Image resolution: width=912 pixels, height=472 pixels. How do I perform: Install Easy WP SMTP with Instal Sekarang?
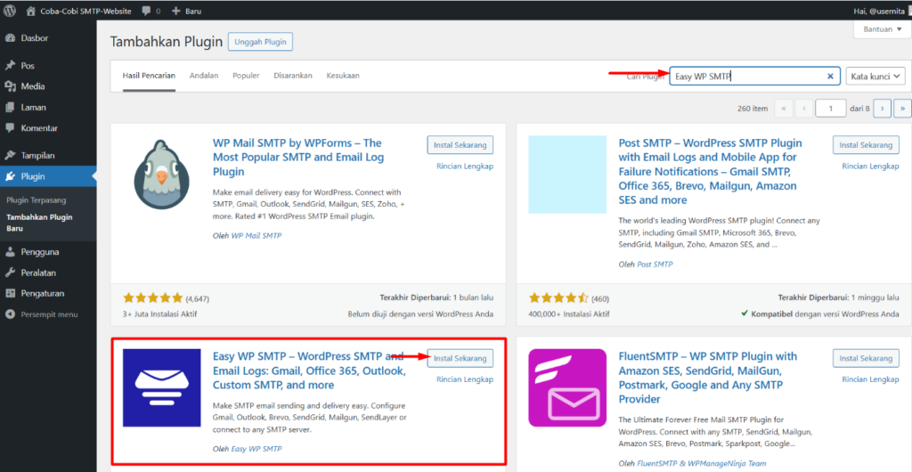pos(460,359)
